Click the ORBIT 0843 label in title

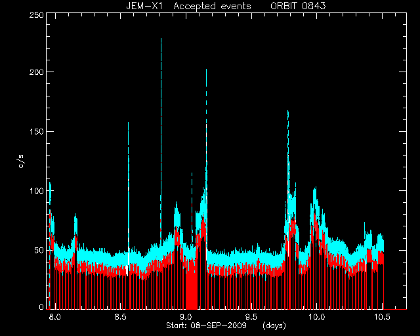pyautogui.click(x=298, y=6)
